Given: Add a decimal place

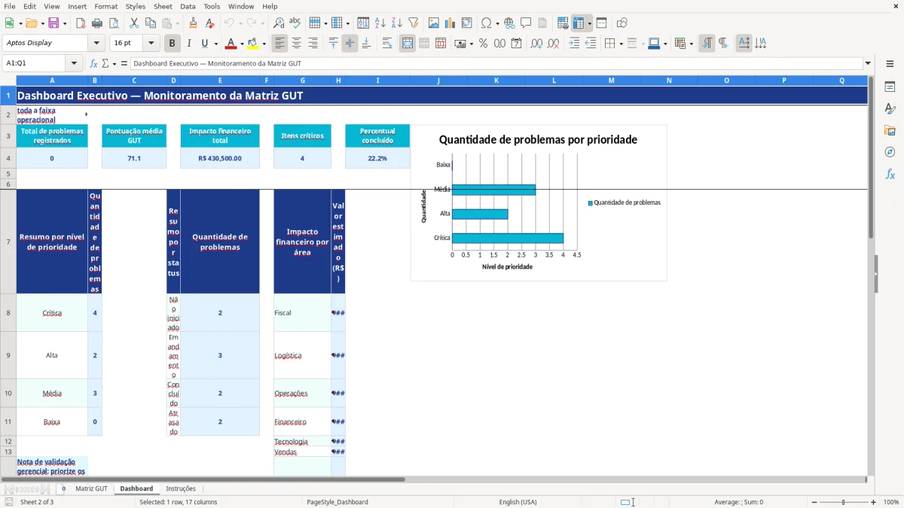Looking at the screenshot, I should tap(536, 44).
